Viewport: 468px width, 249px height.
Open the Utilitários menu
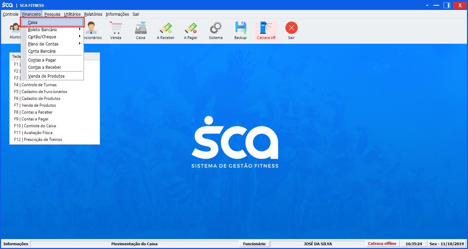tap(72, 14)
